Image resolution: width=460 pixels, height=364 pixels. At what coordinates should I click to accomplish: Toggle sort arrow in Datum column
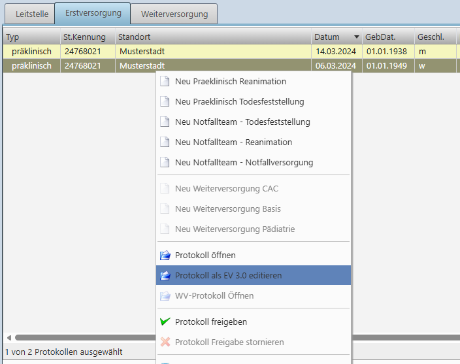pyautogui.click(x=356, y=37)
